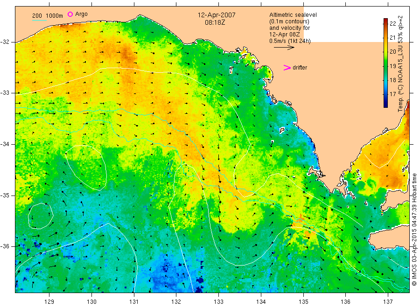The image size is (420, 308).
Task: Click the 08:18Z time label
Action: click(x=215, y=22)
